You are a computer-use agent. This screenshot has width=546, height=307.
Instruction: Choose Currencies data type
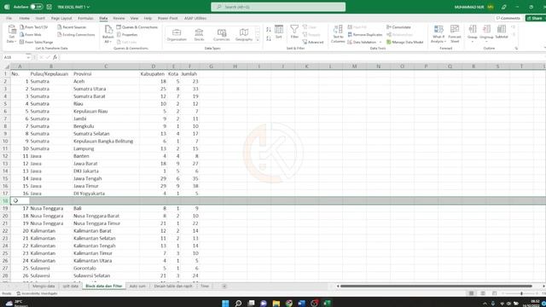(222, 34)
